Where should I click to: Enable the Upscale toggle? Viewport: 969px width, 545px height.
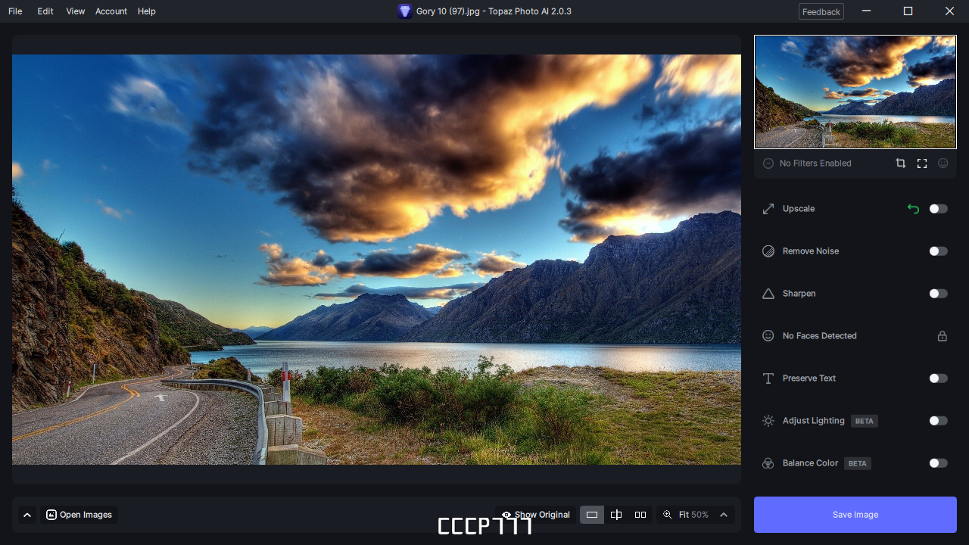pyautogui.click(x=938, y=208)
